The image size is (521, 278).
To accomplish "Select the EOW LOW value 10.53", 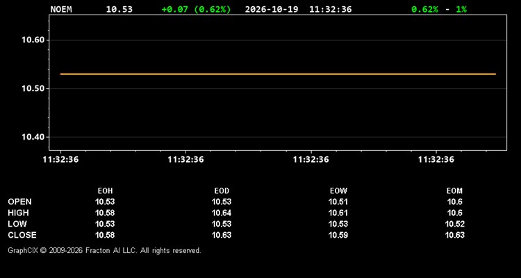I will 338,224.
